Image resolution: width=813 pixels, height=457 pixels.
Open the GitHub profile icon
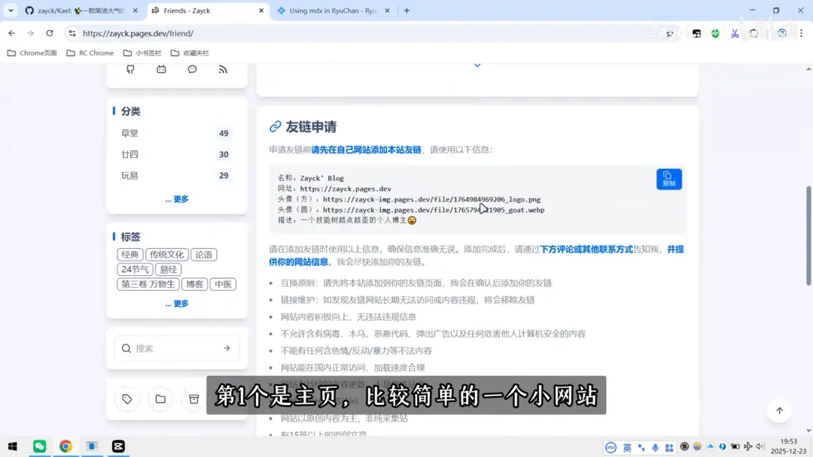pos(129,68)
